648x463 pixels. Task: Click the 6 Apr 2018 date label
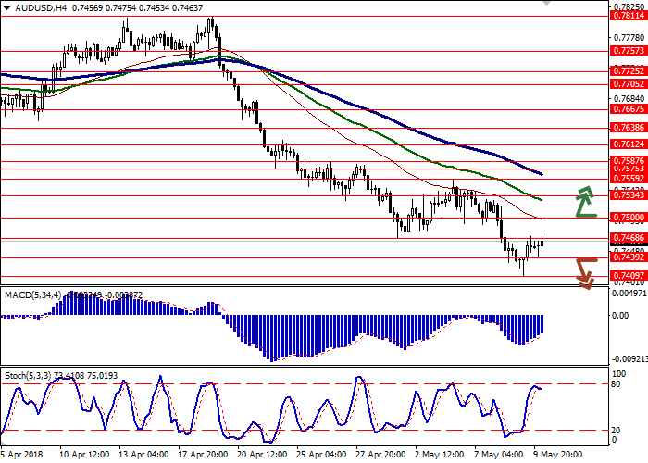coord(20,456)
